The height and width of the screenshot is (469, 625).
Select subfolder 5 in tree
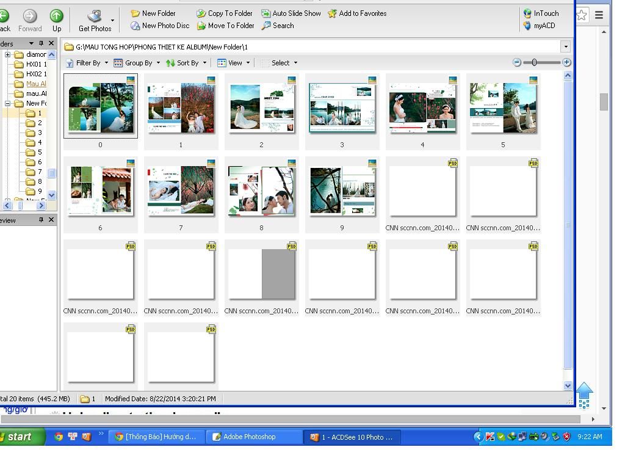click(x=34, y=152)
